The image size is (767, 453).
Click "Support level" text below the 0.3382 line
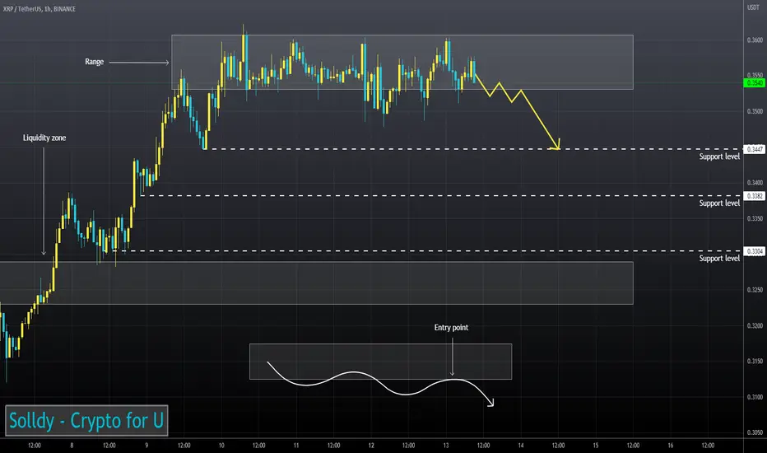tap(719, 203)
